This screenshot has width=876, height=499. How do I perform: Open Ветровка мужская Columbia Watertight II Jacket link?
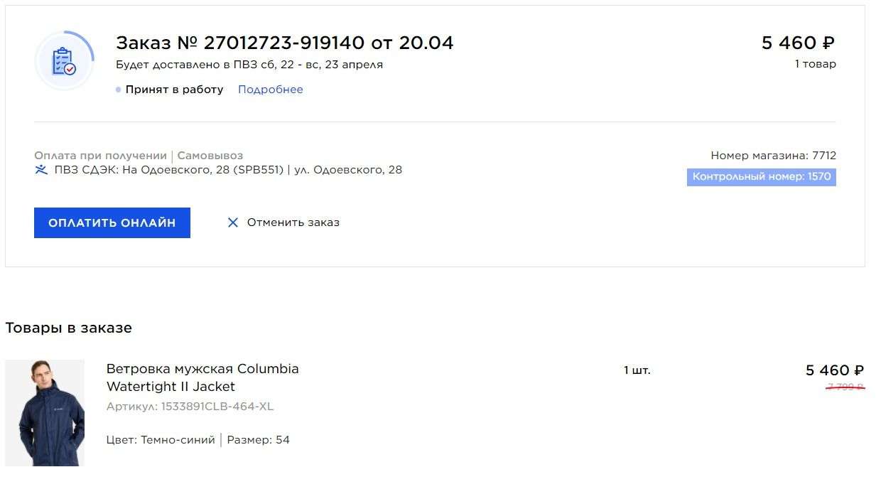(202, 377)
